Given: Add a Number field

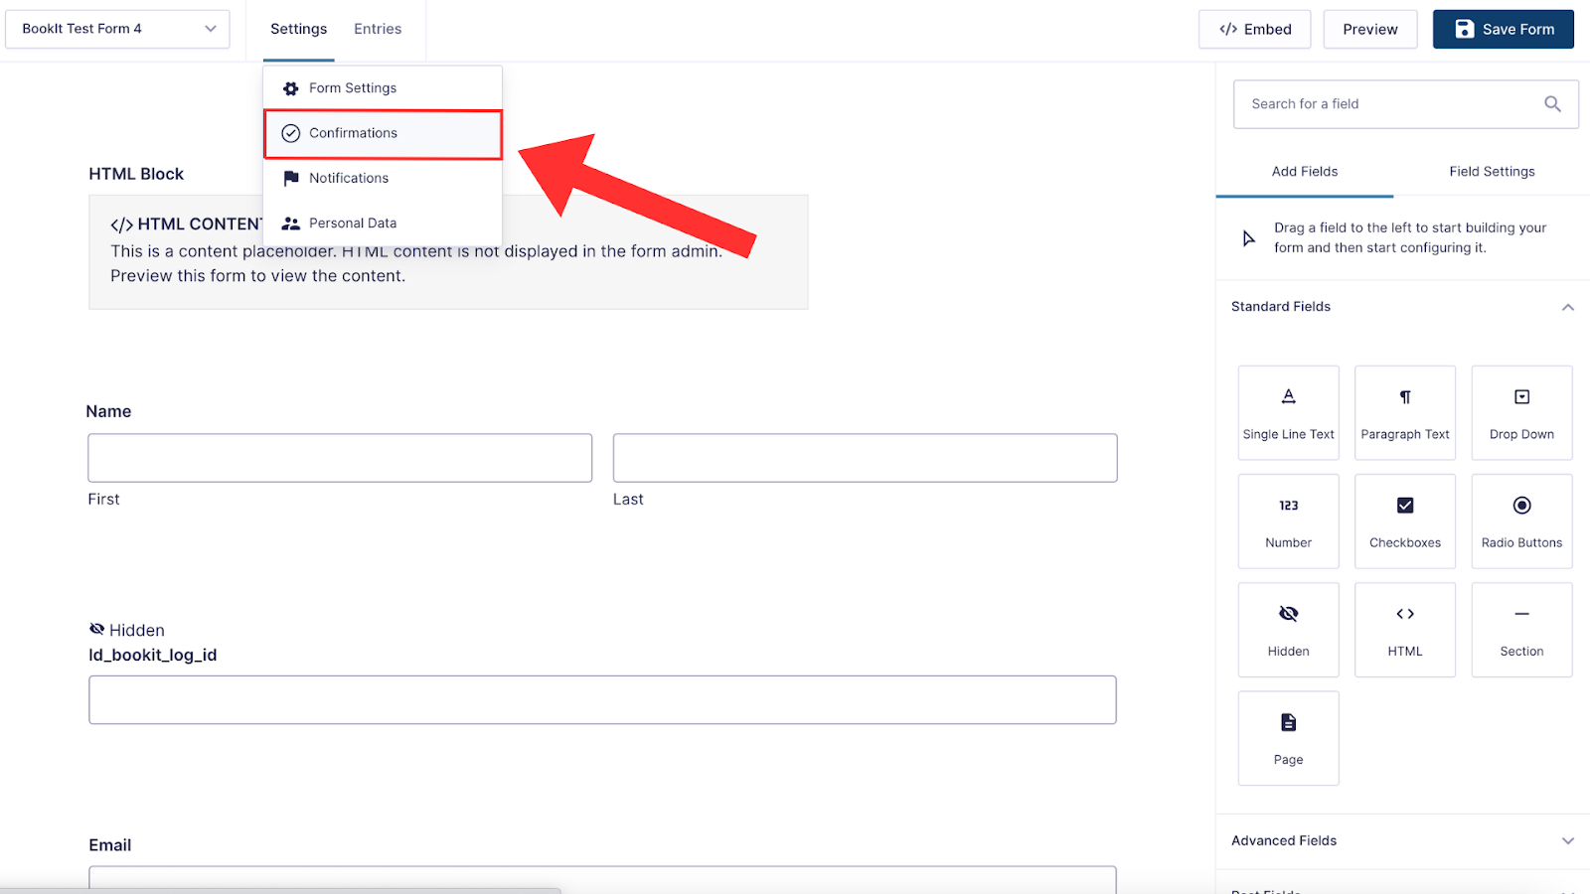Looking at the screenshot, I should (x=1288, y=521).
